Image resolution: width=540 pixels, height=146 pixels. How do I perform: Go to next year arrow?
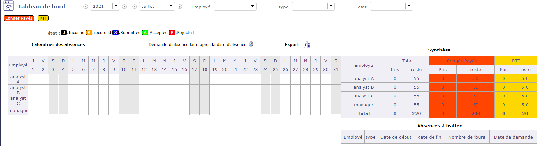click(124, 7)
